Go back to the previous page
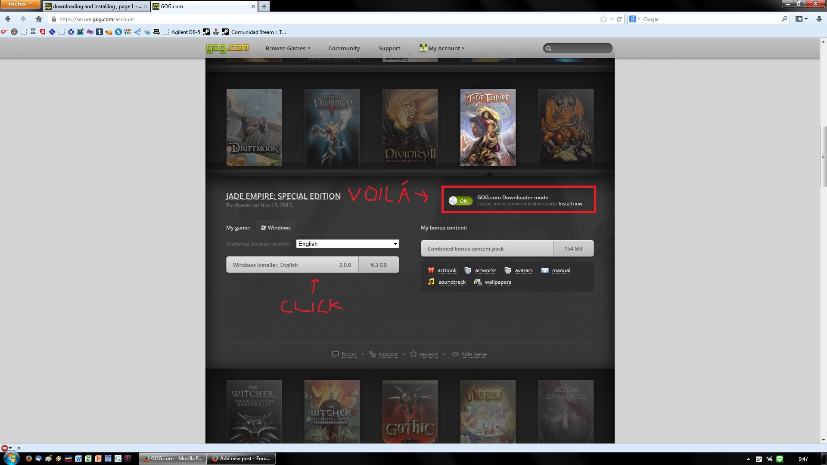Image resolution: width=827 pixels, height=465 pixels. [8, 19]
